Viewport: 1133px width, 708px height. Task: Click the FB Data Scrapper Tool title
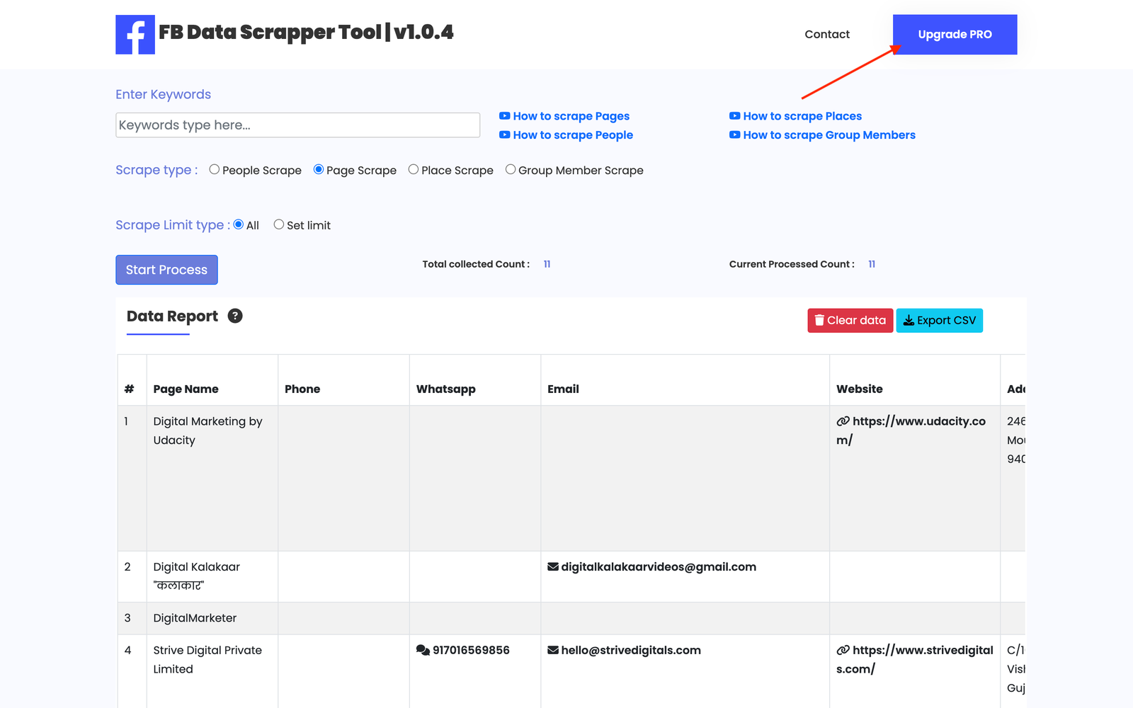tap(306, 33)
